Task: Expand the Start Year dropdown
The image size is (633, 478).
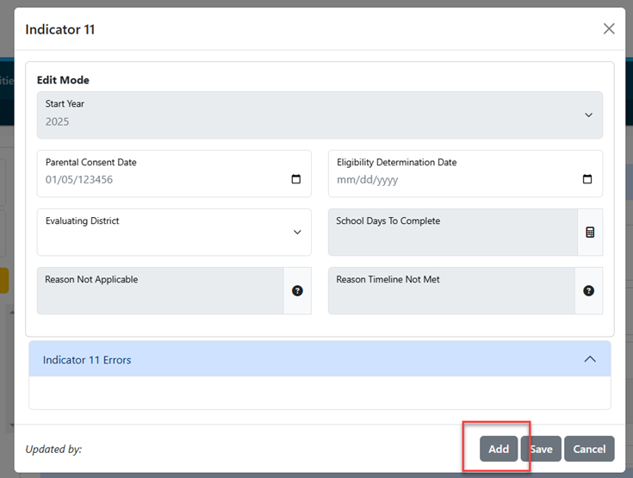Action: (x=588, y=115)
